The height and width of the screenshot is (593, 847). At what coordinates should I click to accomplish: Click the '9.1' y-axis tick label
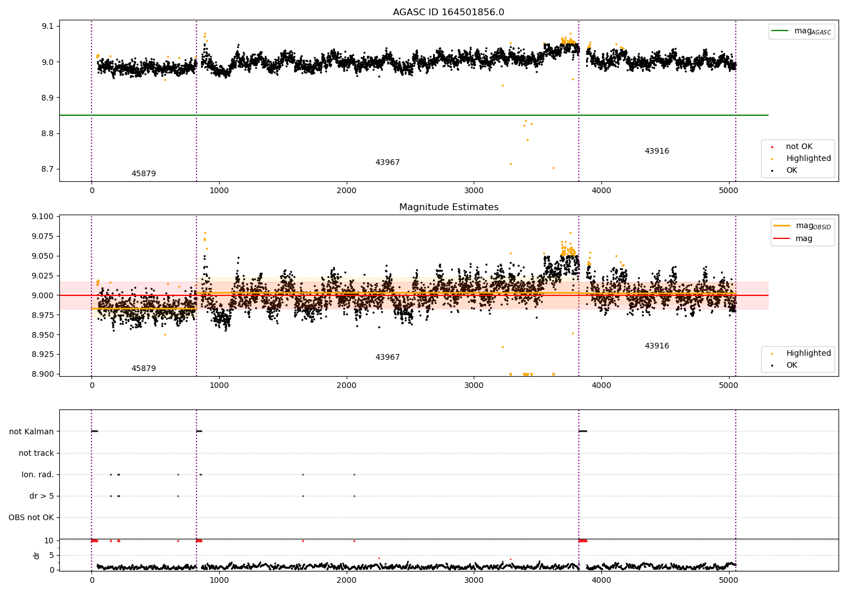[47, 26]
